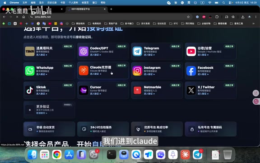The image size is (260, 163).
Task: Click 进入验证 link under Facebook
Action: pos(203,74)
